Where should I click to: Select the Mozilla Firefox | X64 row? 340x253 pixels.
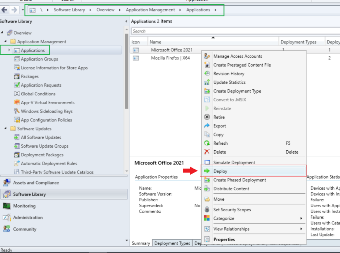coord(170,58)
